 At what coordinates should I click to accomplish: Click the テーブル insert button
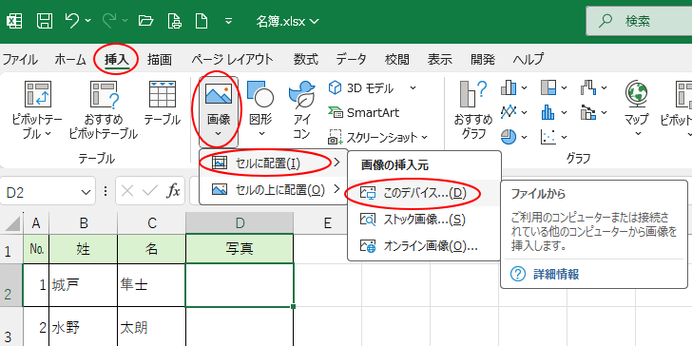(162, 104)
